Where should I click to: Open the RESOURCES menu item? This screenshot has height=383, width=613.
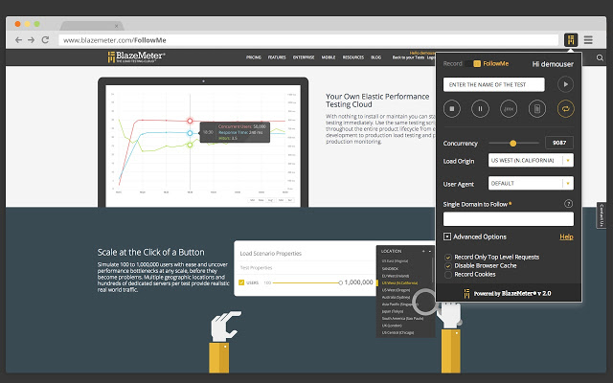pyautogui.click(x=353, y=57)
